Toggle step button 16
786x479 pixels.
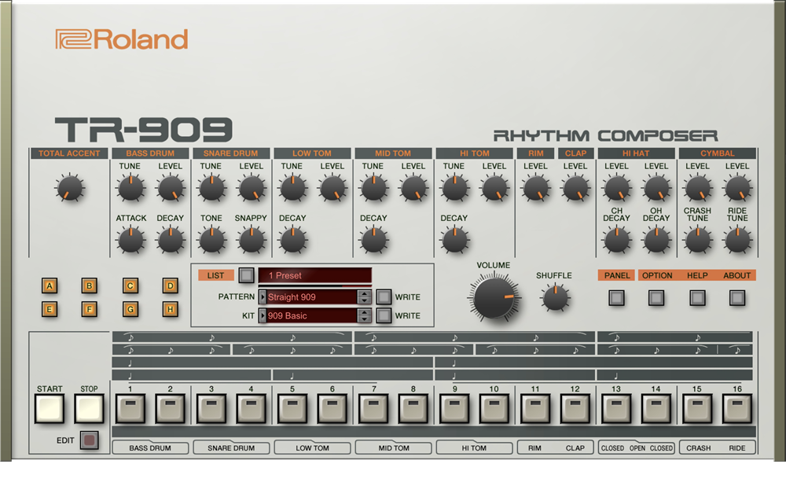pos(737,408)
